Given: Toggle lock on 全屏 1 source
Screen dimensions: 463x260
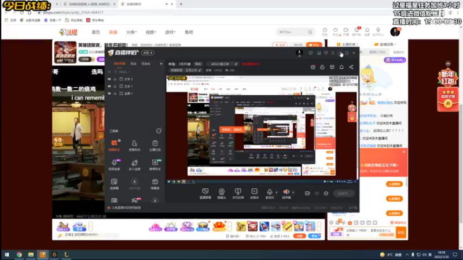Looking at the screenshot, I should [x=115, y=93].
